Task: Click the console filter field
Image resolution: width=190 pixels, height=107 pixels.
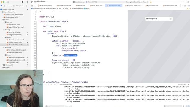Action: [172, 106]
